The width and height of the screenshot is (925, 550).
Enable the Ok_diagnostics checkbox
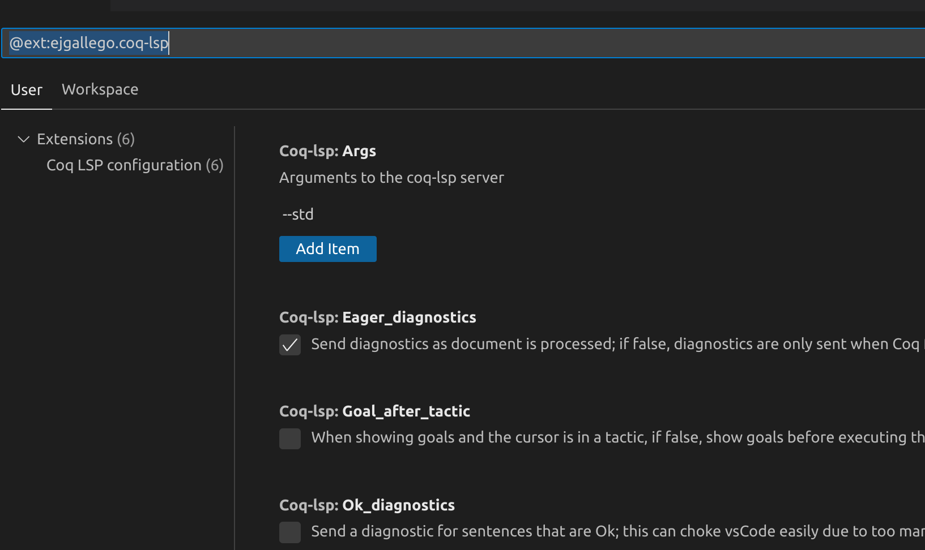pos(290,532)
